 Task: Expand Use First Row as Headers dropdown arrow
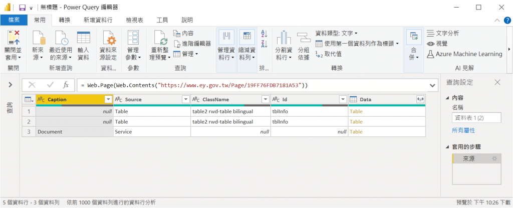(397, 43)
